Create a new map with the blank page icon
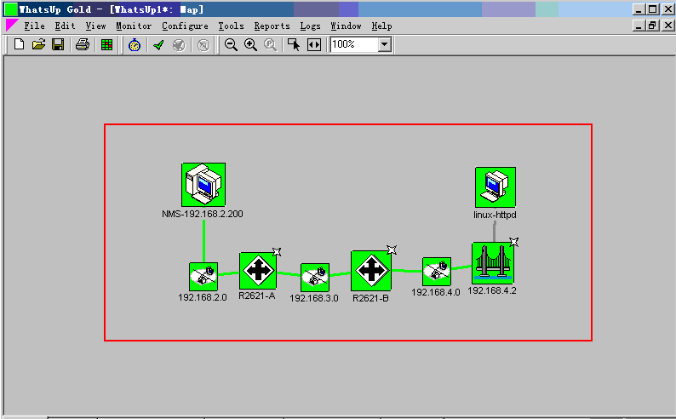676x419 pixels. [19, 44]
